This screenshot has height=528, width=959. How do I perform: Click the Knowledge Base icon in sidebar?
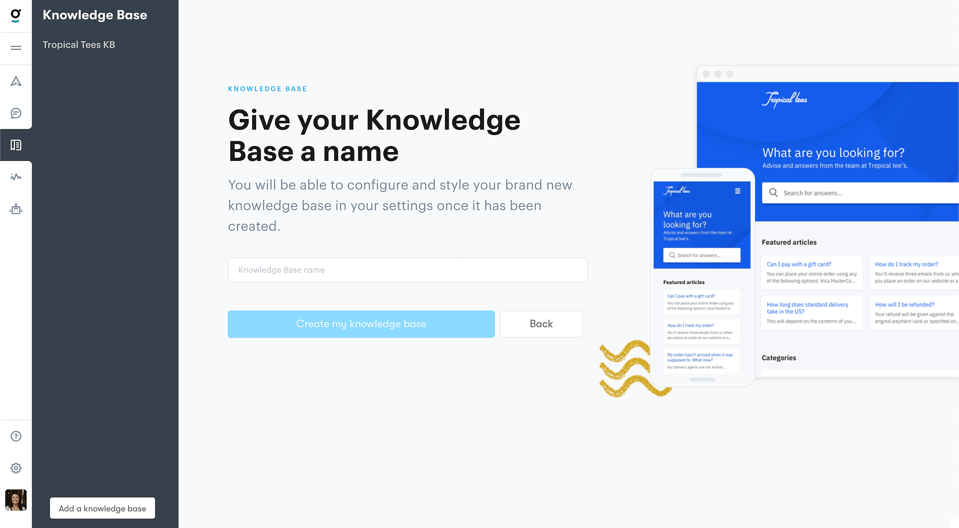click(x=16, y=144)
